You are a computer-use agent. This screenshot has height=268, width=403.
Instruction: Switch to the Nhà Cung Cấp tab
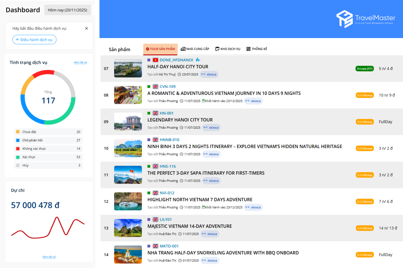pos(195,49)
